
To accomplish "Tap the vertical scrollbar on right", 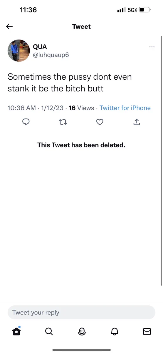I will [161, 161].
